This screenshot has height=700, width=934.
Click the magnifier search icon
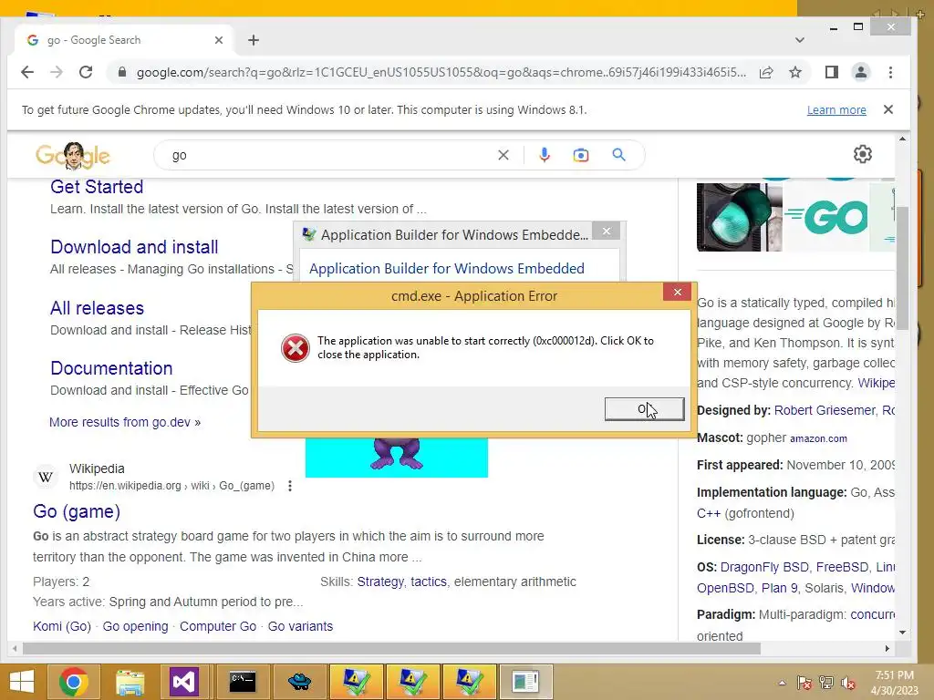point(619,155)
